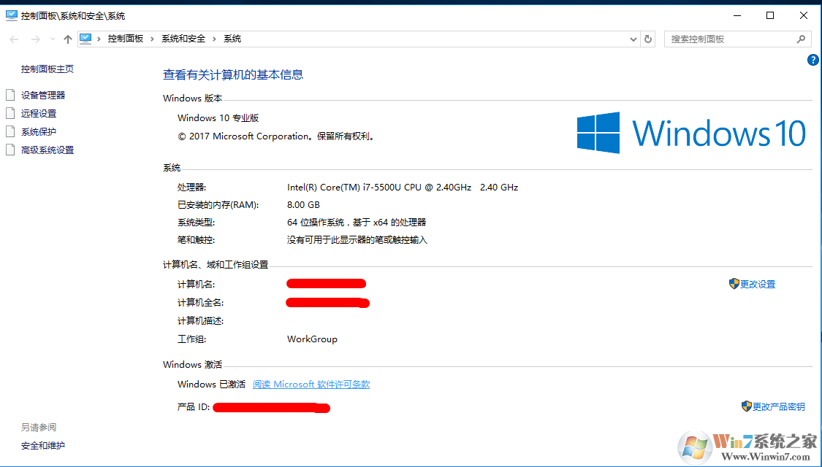Click the 查看有关计算机的基本信息 heading
The image size is (822, 467).
(233, 74)
